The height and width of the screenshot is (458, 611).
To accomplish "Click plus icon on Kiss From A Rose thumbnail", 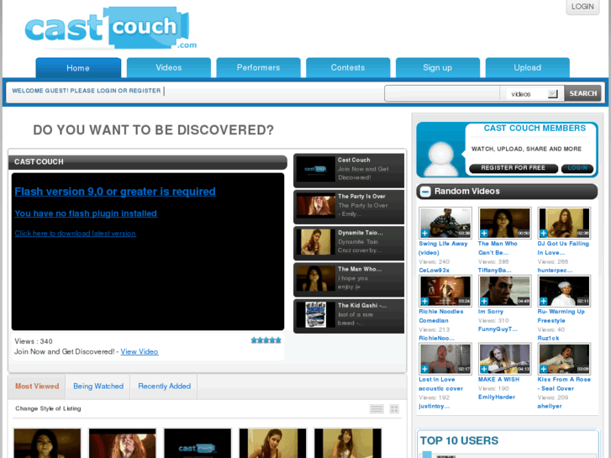I will [x=543, y=369].
